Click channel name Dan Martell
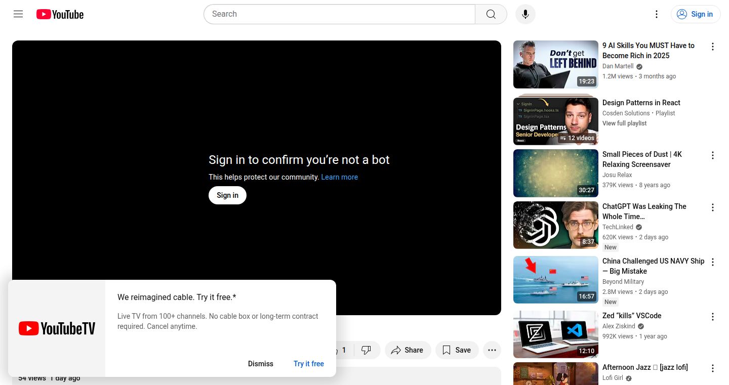The image size is (729, 385). (x=618, y=66)
